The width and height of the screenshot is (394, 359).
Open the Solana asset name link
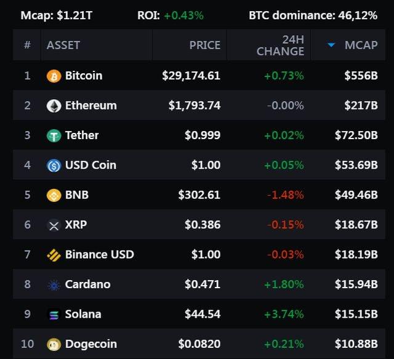point(83,314)
